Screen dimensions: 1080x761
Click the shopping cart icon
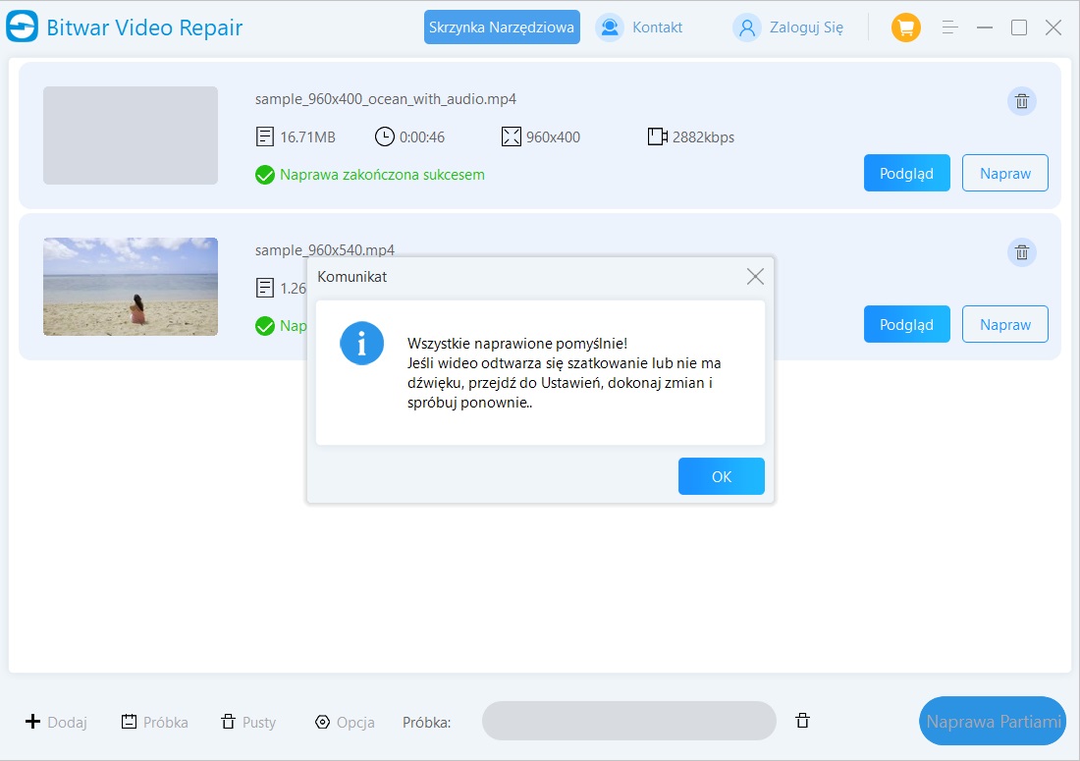point(905,27)
